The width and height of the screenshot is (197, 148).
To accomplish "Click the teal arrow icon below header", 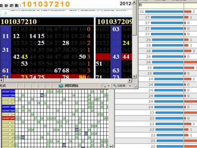I will tap(6, 13).
